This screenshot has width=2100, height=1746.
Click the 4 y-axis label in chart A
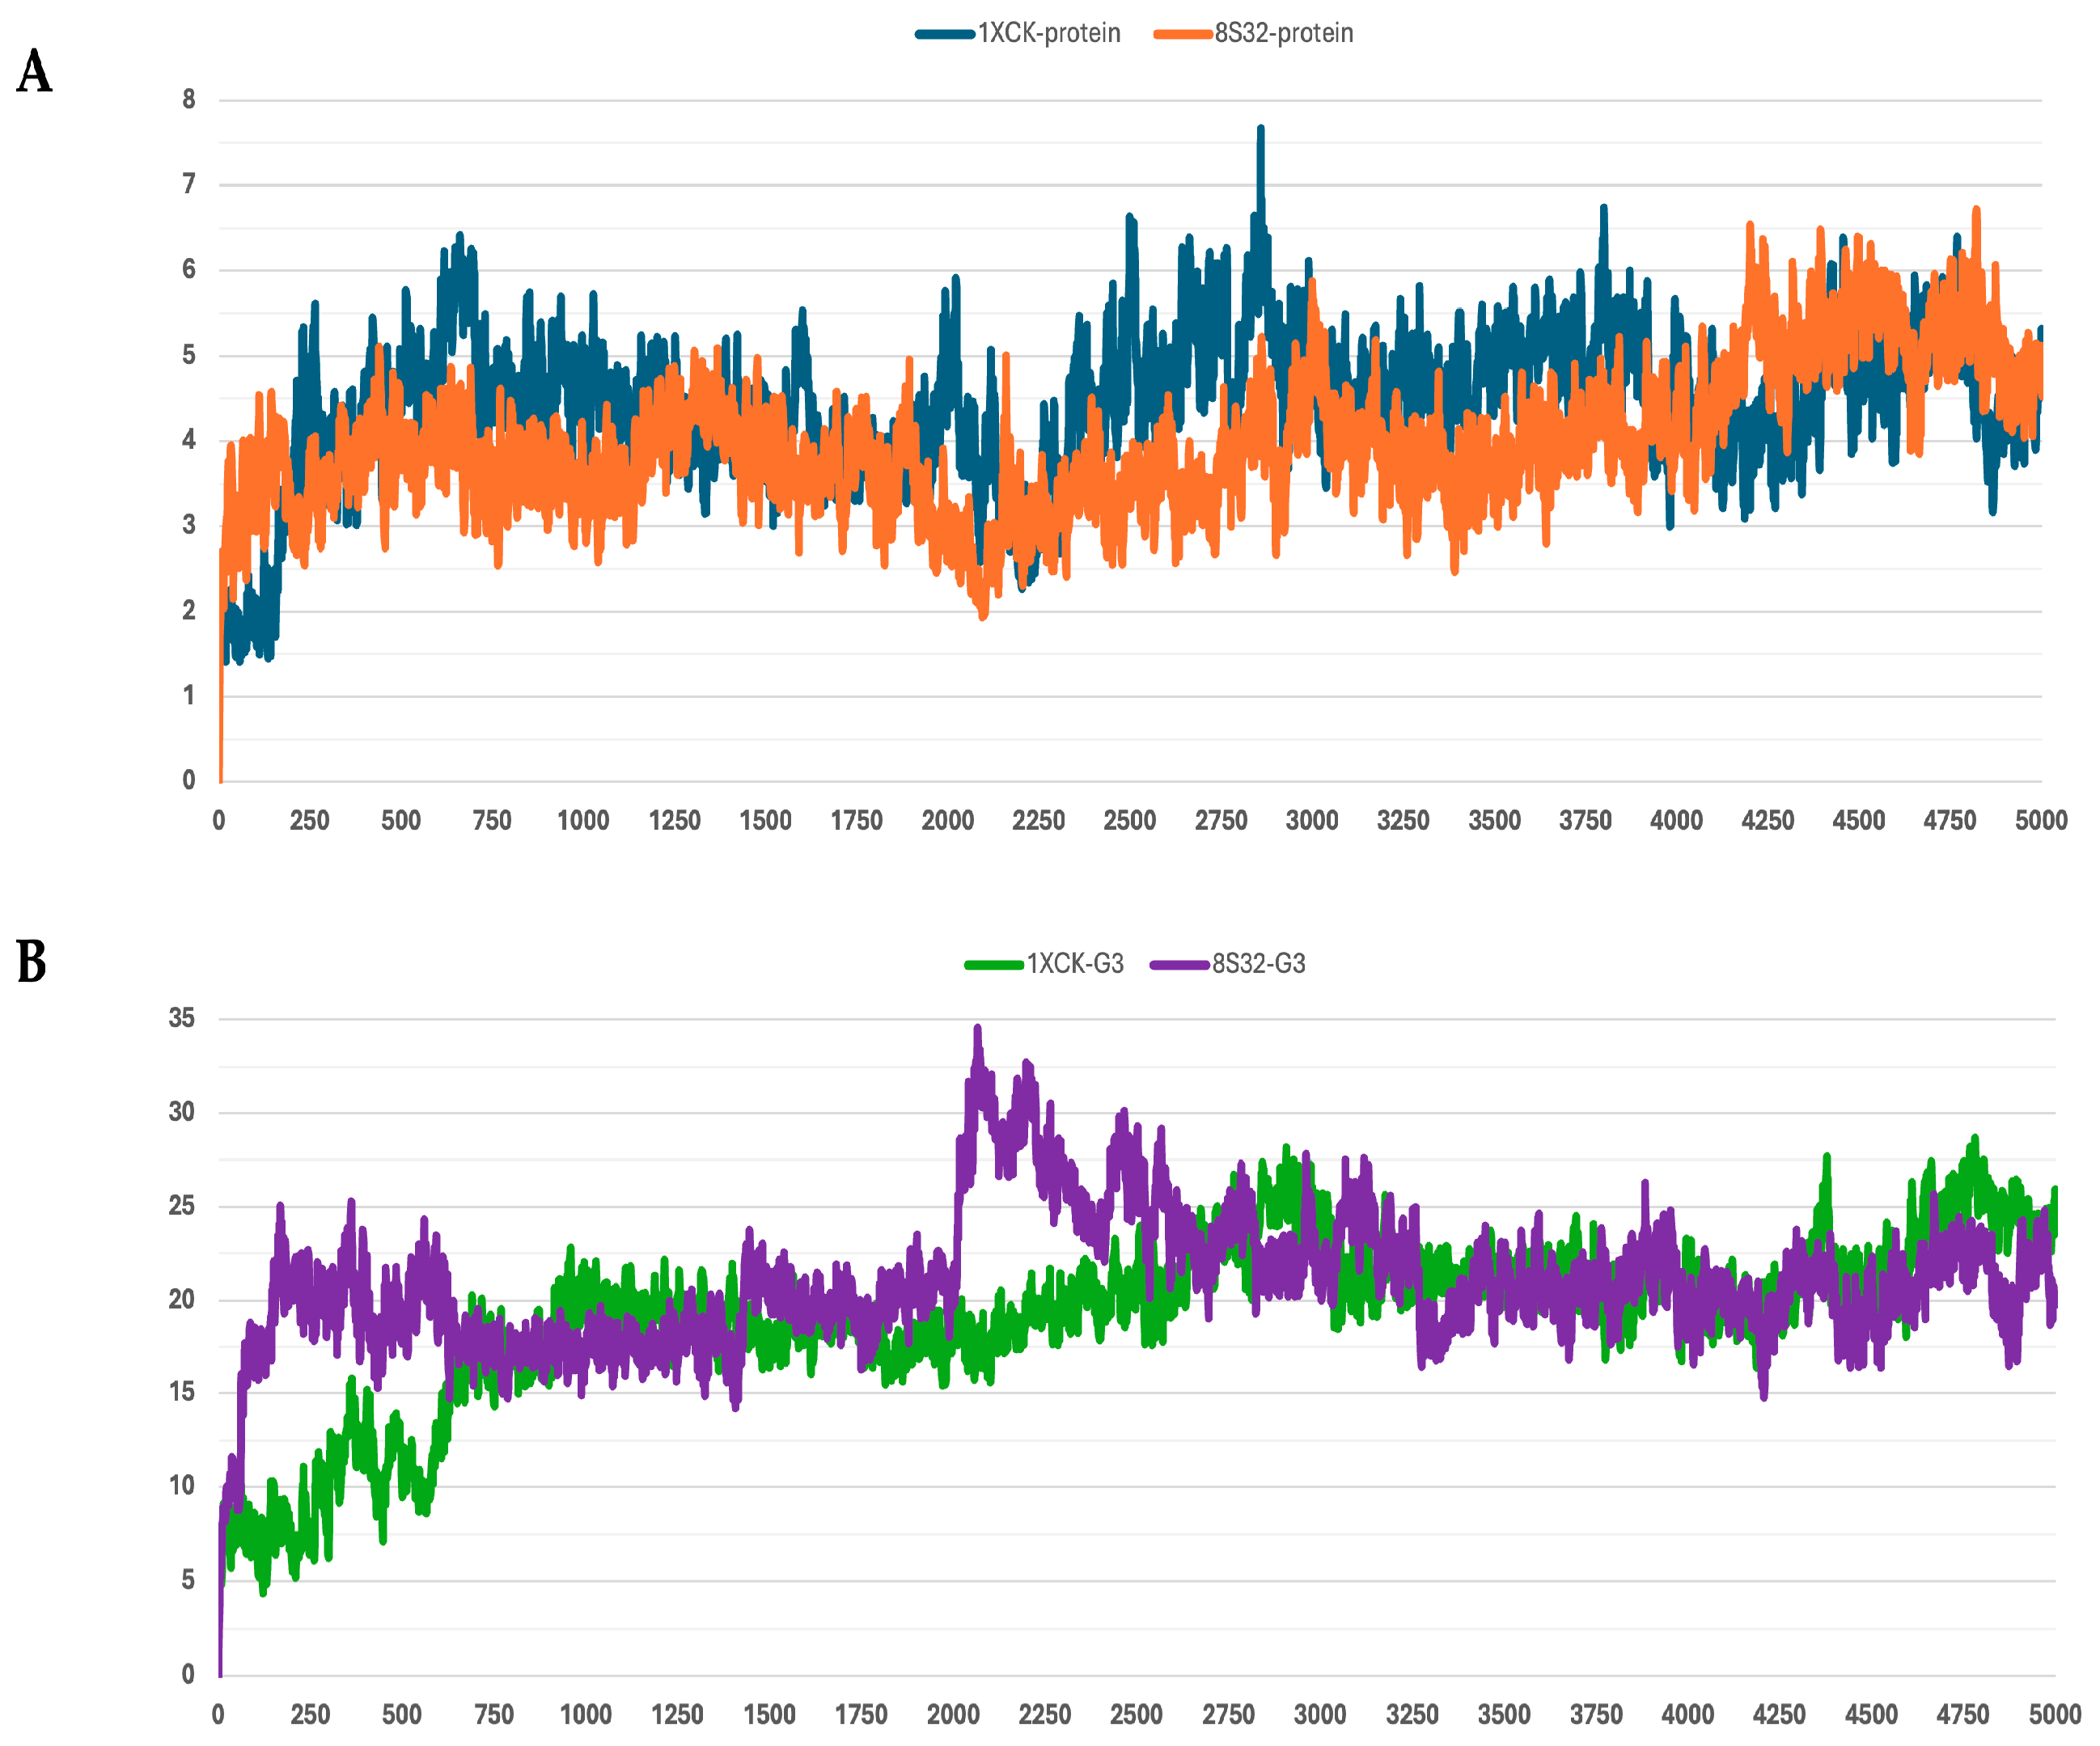[189, 440]
